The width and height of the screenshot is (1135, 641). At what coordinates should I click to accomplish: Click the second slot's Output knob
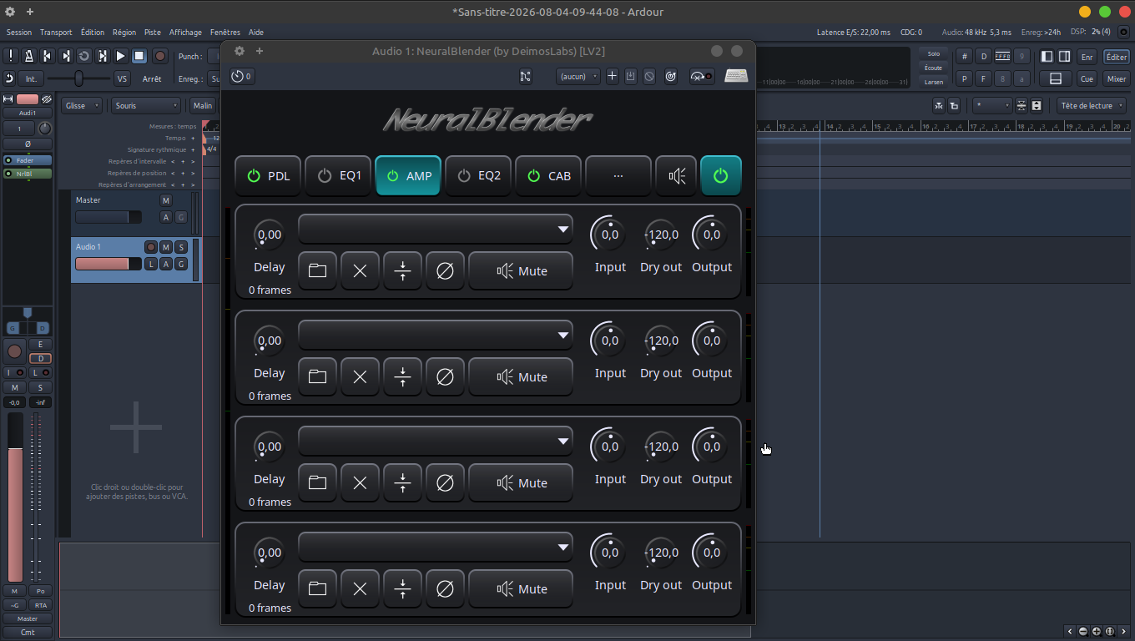(x=712, y=341)
